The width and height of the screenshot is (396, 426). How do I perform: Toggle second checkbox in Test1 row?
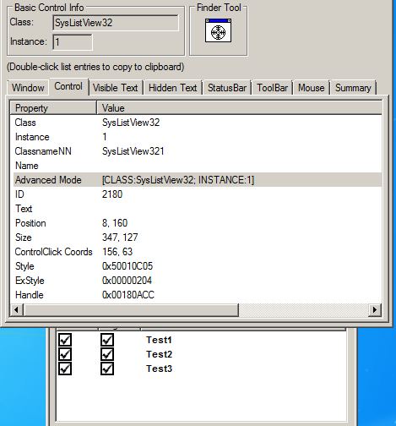tap(107, 340)
